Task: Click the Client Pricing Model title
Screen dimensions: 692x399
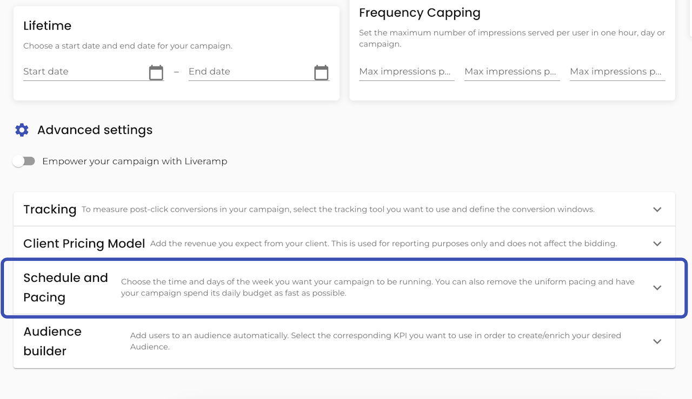Action: coord(84,244)
